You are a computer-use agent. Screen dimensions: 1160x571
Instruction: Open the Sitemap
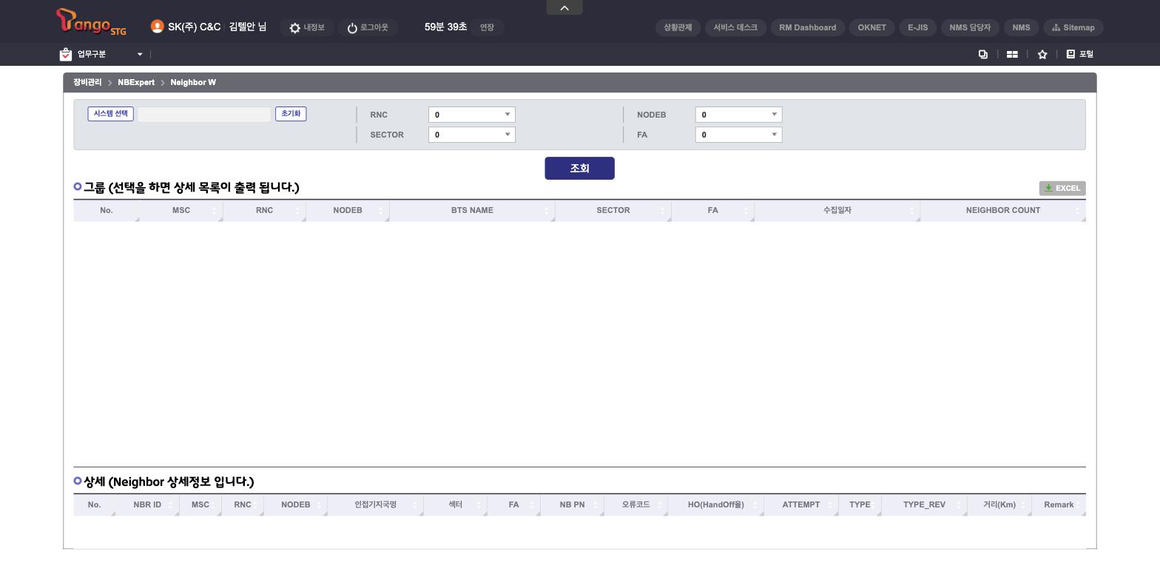pos(1073,27)
